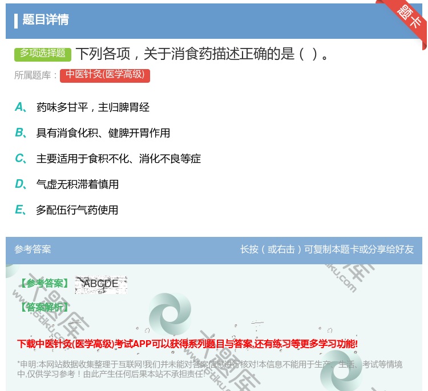Select option E 多配伍行气药使用

(x=77, y=210)
